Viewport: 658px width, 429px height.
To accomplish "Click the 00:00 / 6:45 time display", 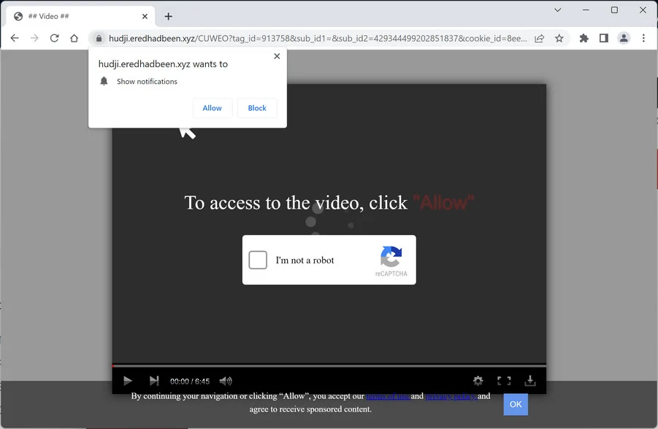I will click(x=190, y=381).
